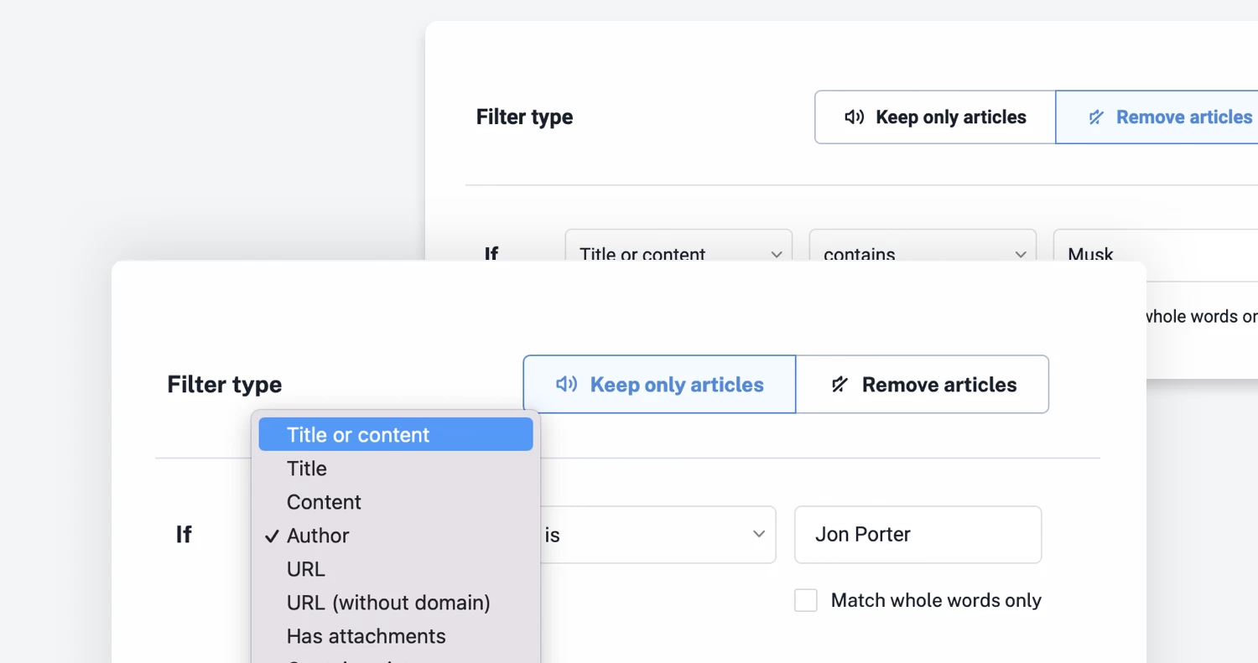
Task: Expand the "is" operator dropdown
Action: [x=654, y=535]
